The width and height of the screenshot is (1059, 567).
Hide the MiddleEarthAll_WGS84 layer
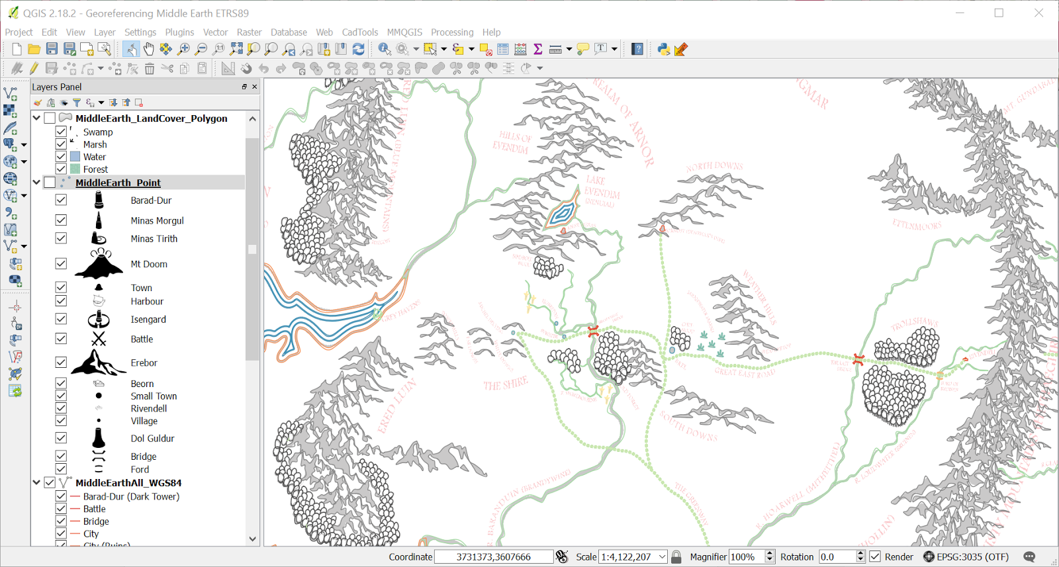tap(50, 483)
